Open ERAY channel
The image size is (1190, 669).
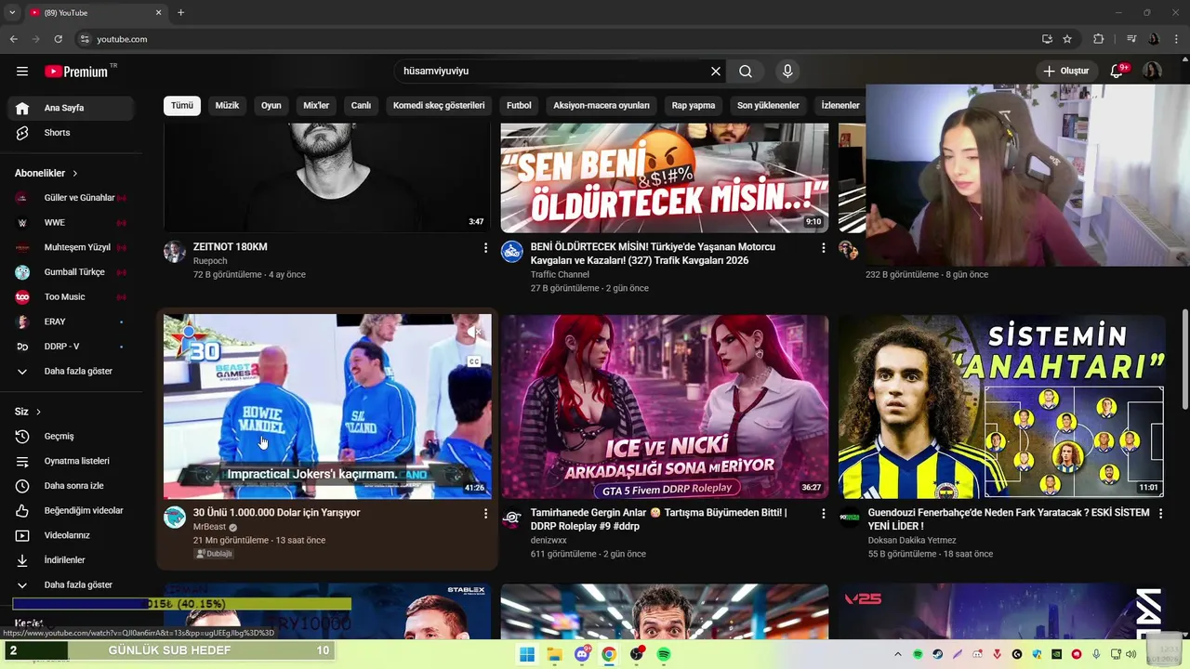coord(71,321)
